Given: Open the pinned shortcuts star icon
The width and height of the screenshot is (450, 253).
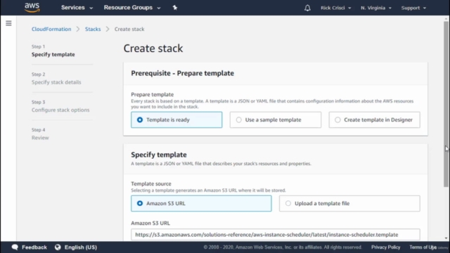Looking at the screenshot, I should coord(175,8).
